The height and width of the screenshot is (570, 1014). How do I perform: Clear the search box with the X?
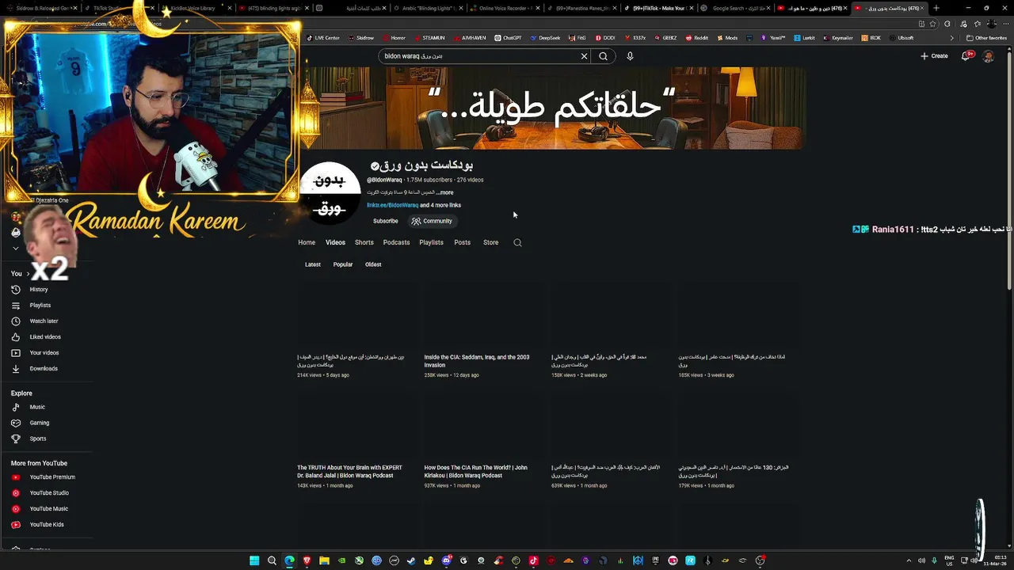coord(584,56)
